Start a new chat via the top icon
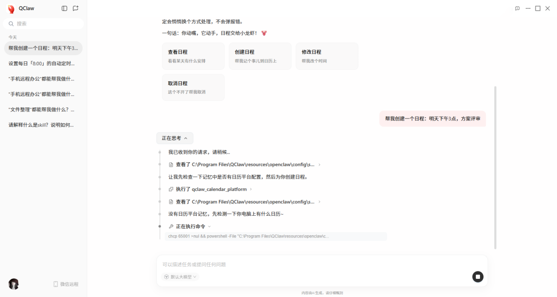The height and width of the screenshot is (297, 557). (x=76, y=8)
